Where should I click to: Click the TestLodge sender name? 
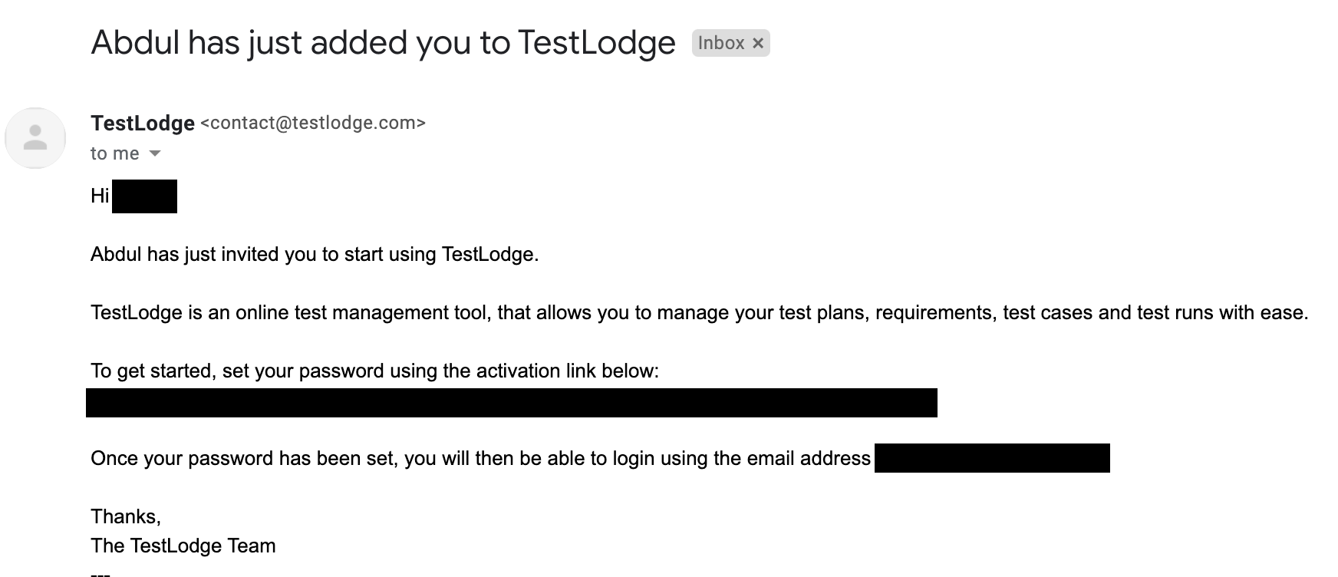(143, 123)
